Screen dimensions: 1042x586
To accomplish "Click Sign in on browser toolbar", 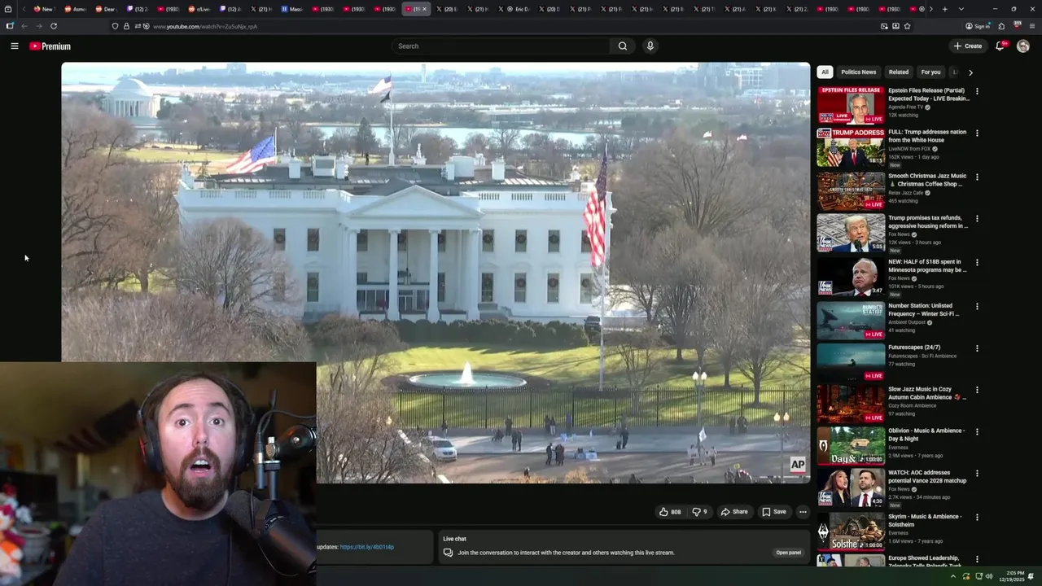I will coord(978,26).
